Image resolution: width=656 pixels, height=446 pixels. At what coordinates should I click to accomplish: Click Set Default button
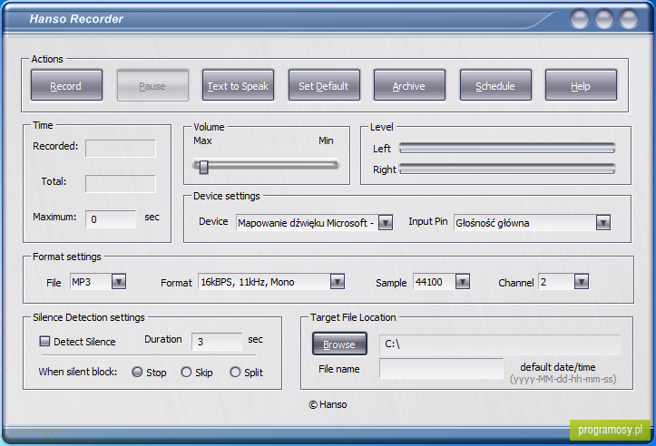click(x=324, y=86)
